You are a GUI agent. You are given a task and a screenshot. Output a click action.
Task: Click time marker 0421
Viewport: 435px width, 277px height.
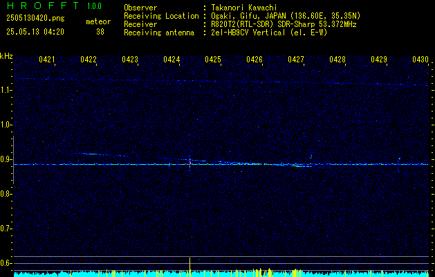click(x=47, y=59)
